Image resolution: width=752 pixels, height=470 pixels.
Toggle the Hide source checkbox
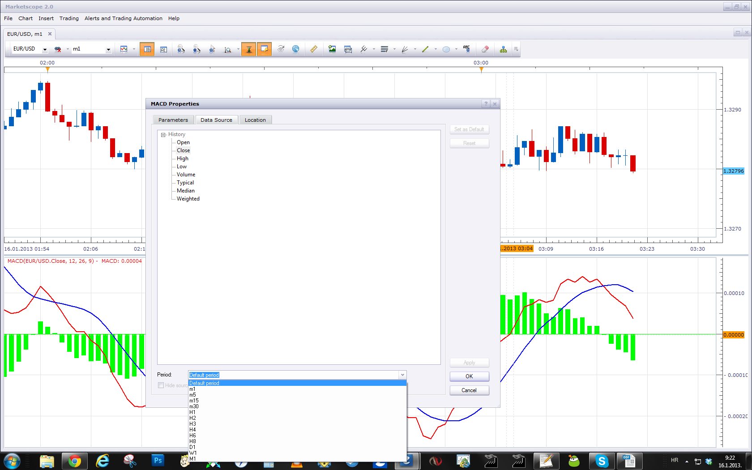coord(161,385)
